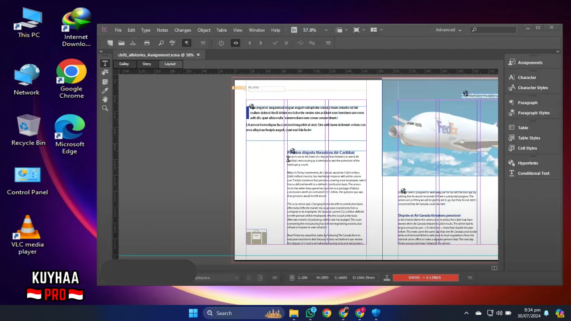Viewport: 571px width, 321px height.
Task: Open the Arrange Documents dropdown
Action: 377,30
